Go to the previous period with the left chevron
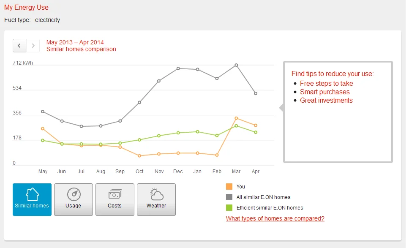Screen dimensions: 409x248 click(19, 46)
